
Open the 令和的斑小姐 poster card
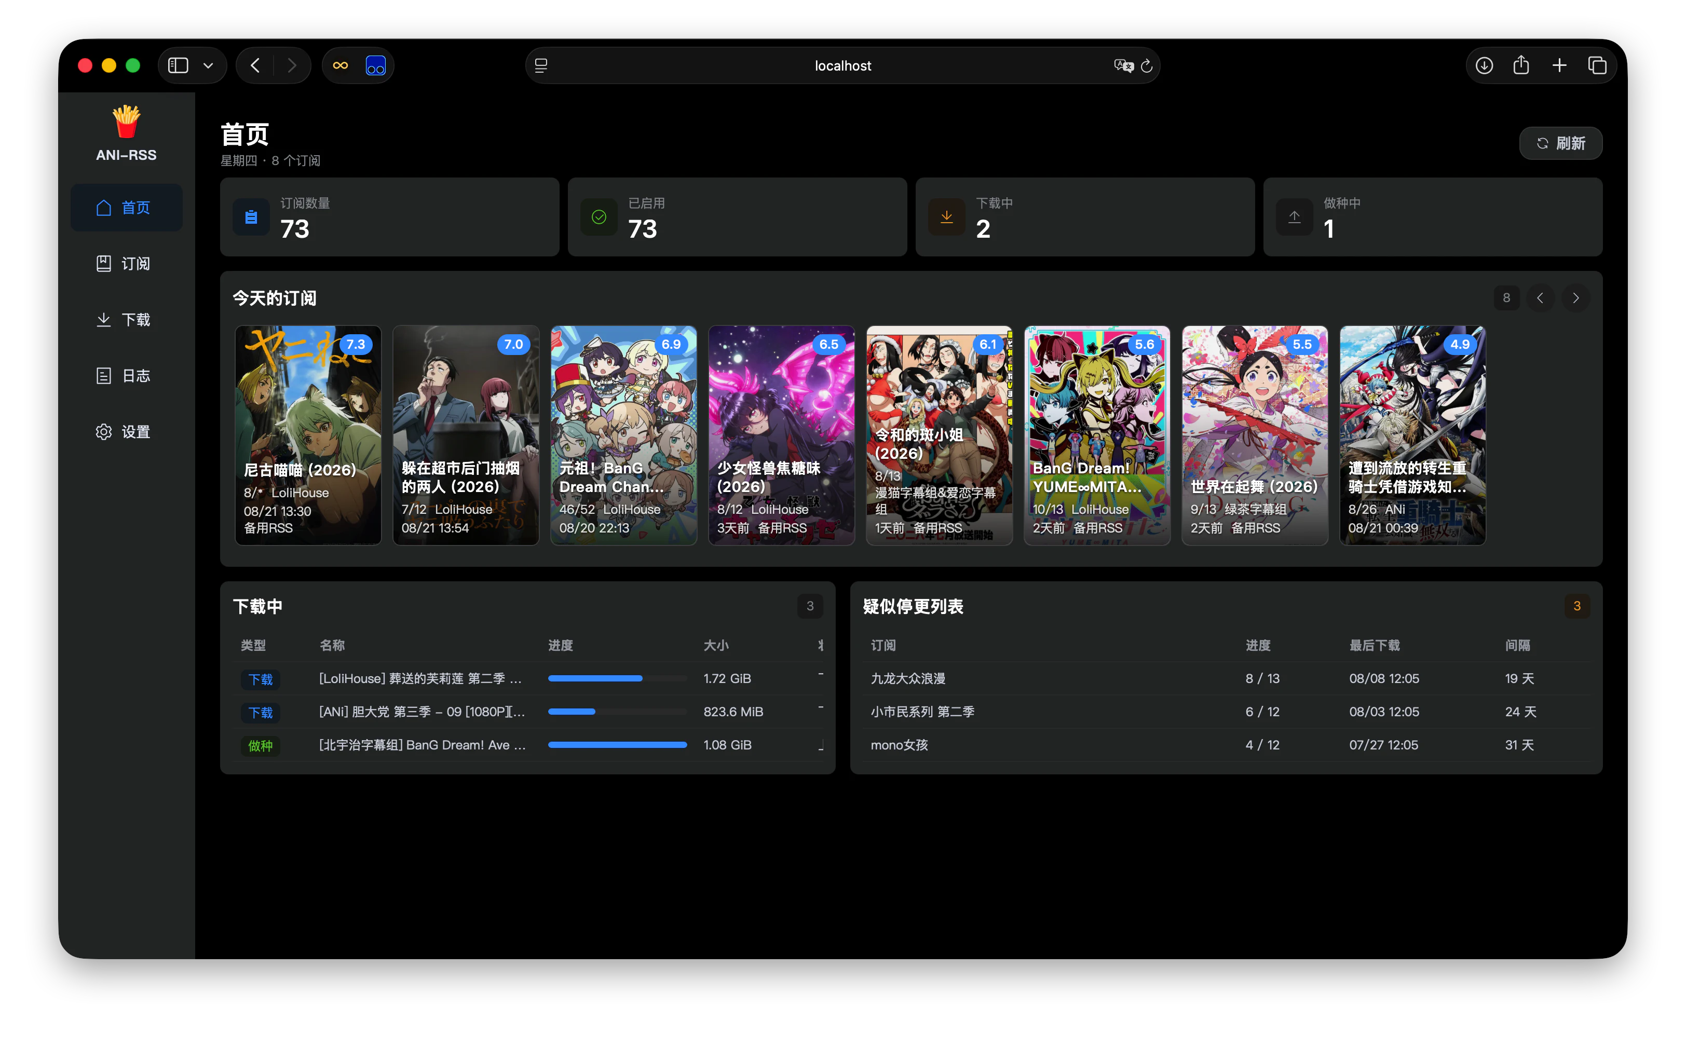point(939,435)
